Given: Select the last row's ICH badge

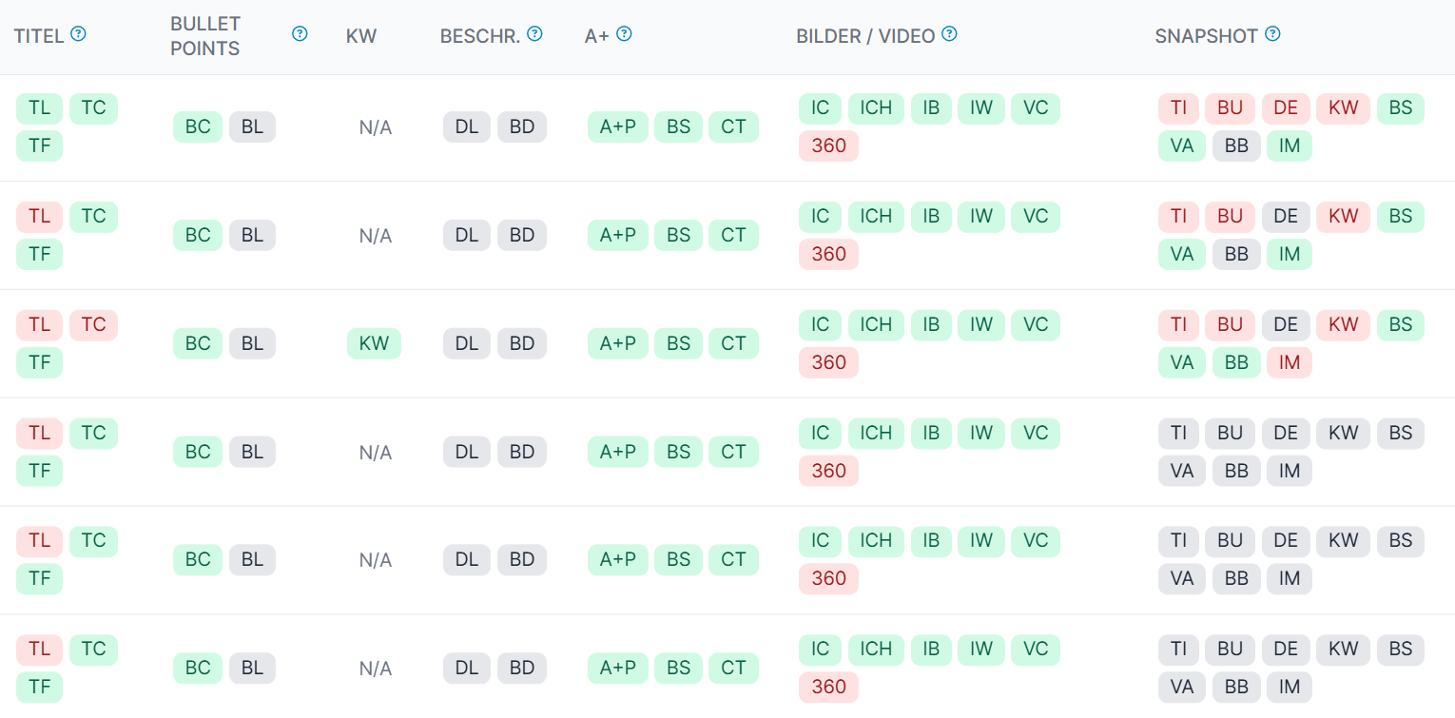Looking at the screenshot, I should (x=875, y=650).
